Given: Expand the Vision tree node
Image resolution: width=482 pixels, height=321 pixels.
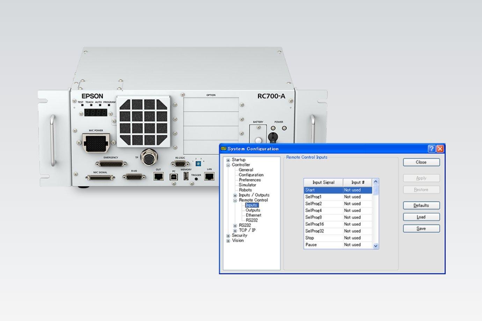Looking at the screenshot, I should click(228, 241).
